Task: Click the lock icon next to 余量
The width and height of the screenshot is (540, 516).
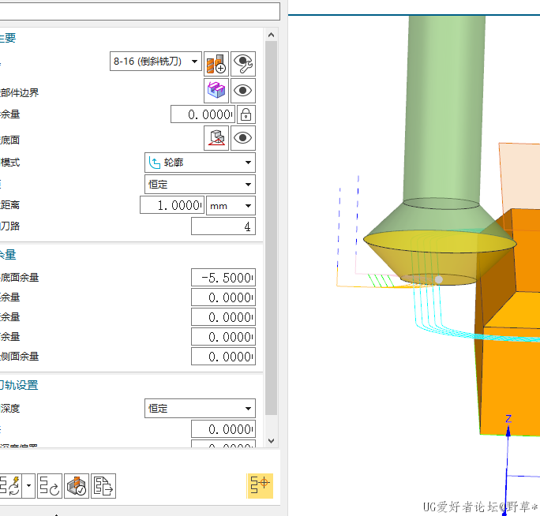Action: point(246,114)
